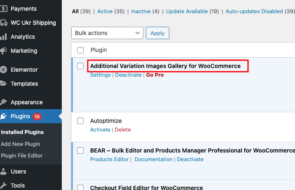This screenshot has height=190, width=295.
Task: Click the Marketing megaphone icon
Action: 3,51
